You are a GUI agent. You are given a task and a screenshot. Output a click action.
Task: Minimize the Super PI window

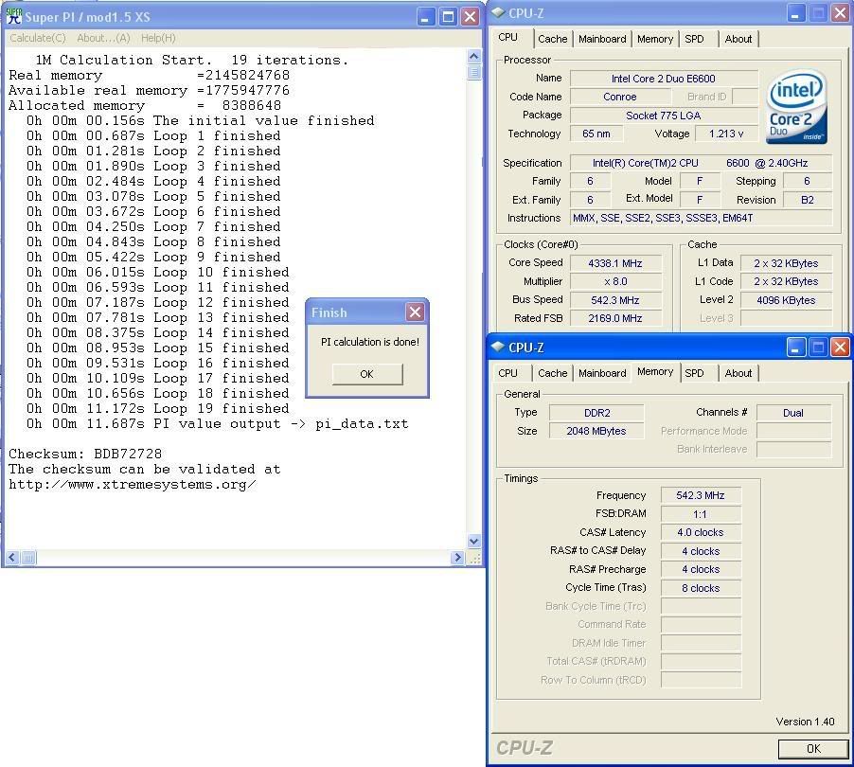pos(426,17)
